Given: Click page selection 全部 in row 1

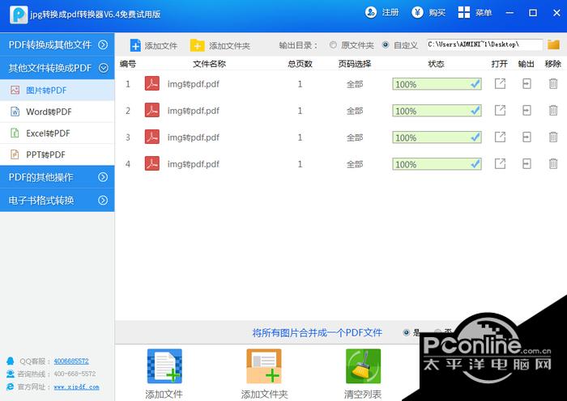Looking at the screenshot, I should (x=355, y=84).
